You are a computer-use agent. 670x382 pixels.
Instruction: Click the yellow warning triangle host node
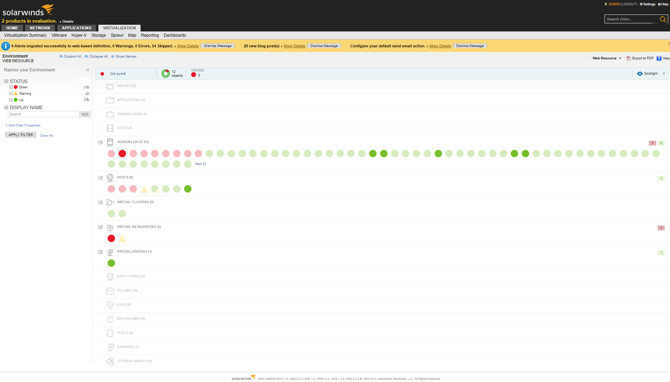(x=144, y=189)
